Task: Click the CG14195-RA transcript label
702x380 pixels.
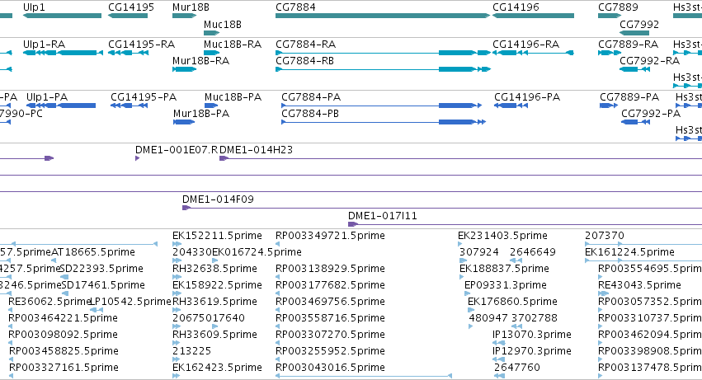Action: [142, 45]
